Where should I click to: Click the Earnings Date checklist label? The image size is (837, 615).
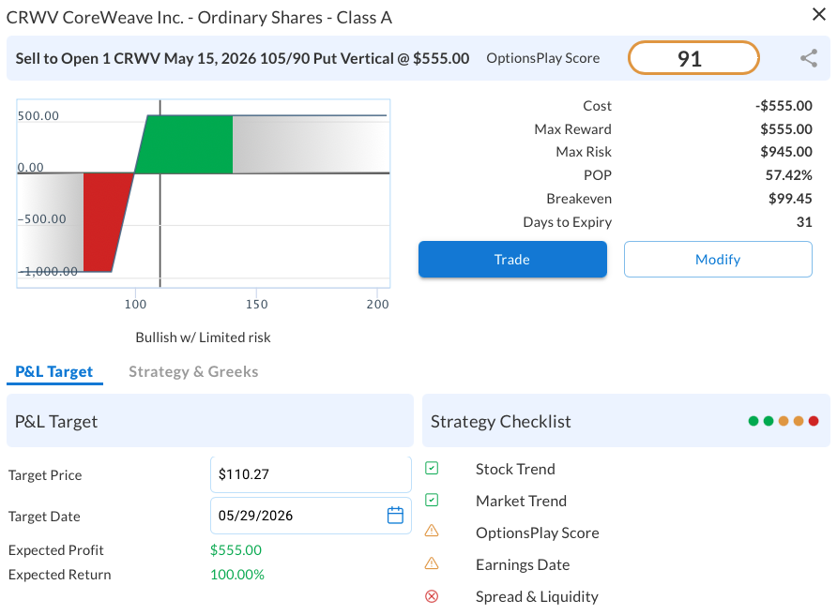tap(523, 564)
